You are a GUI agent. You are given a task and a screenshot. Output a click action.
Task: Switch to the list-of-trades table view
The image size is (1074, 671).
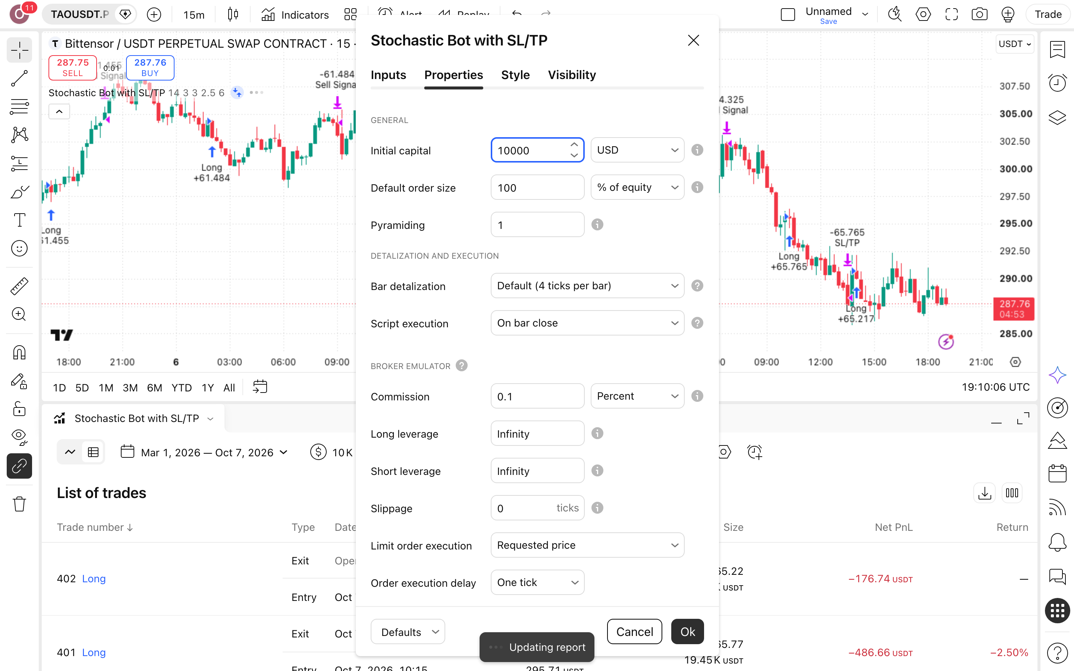(93, 452)
